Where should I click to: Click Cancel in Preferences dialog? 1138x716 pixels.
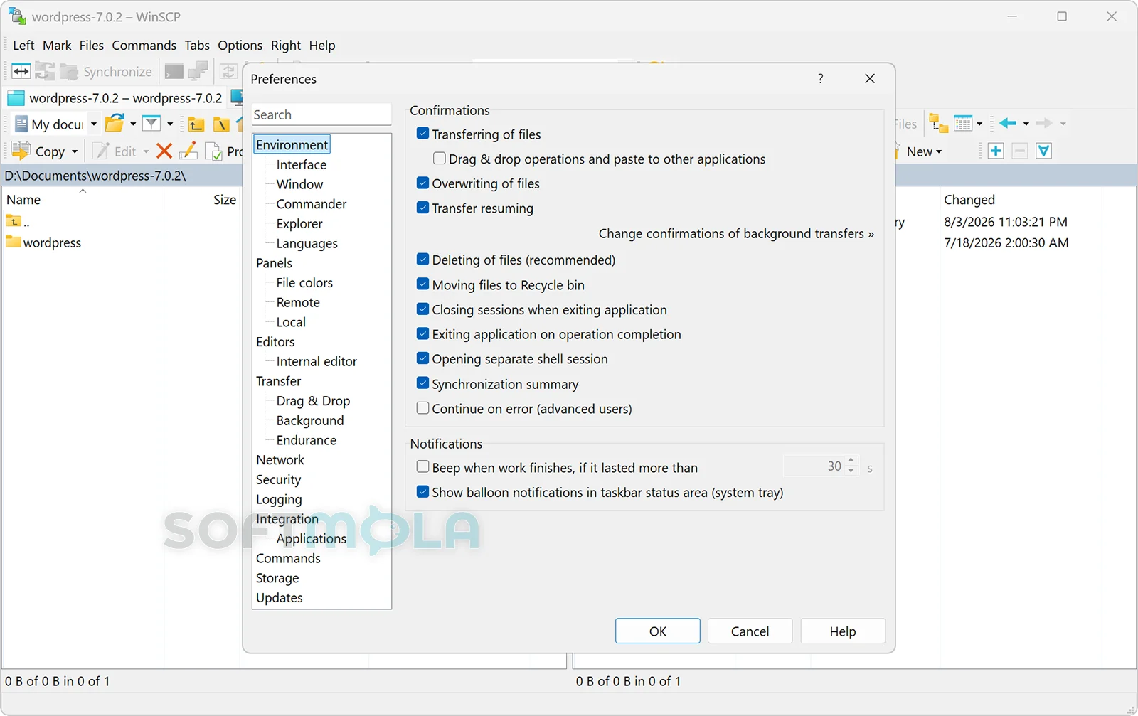[x=750, y=631]
